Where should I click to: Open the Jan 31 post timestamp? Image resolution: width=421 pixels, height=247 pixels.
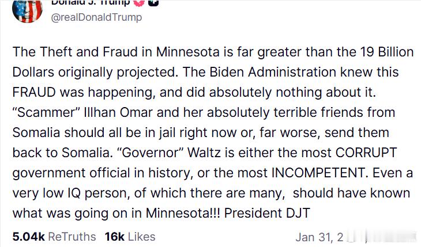click(317, 237)
